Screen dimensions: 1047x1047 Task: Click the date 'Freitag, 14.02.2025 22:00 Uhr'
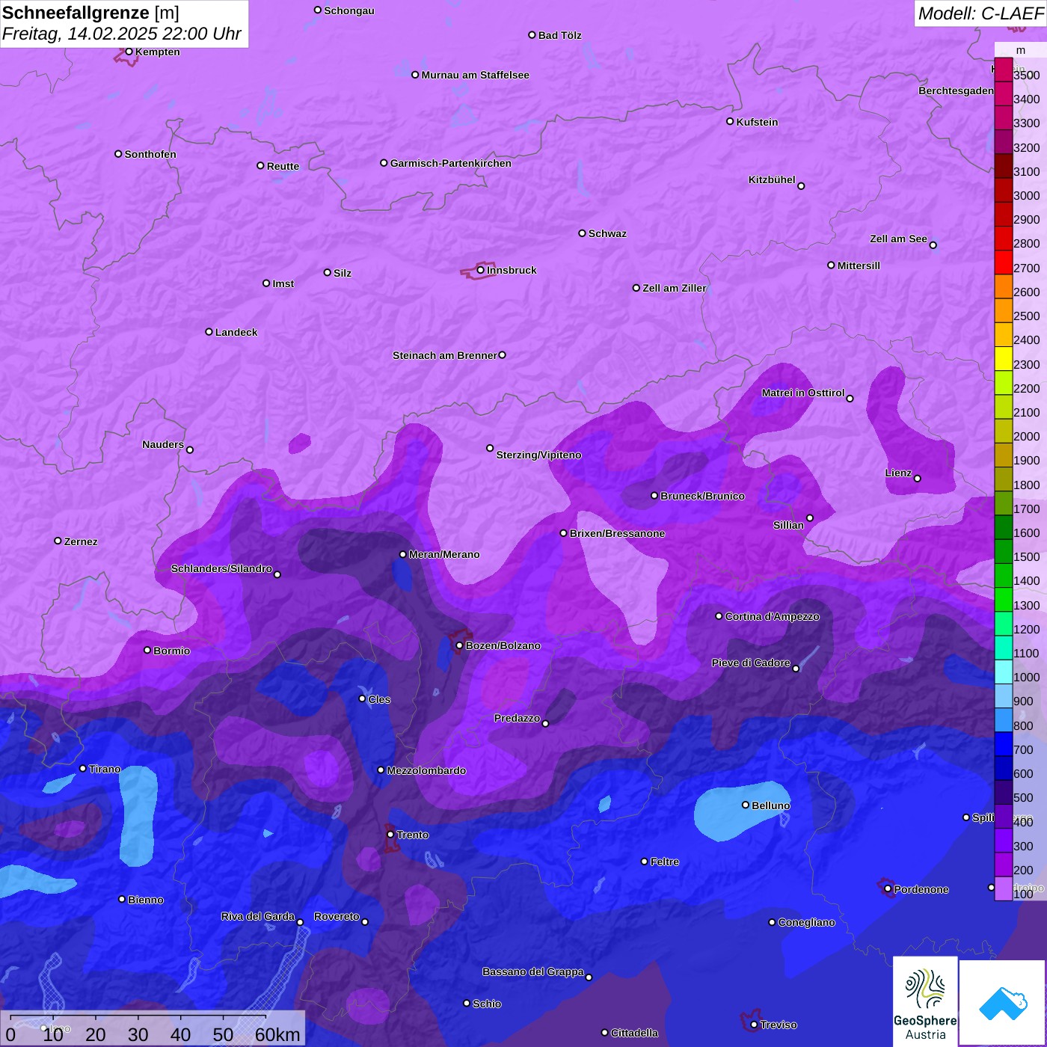[x=122, y=34]
